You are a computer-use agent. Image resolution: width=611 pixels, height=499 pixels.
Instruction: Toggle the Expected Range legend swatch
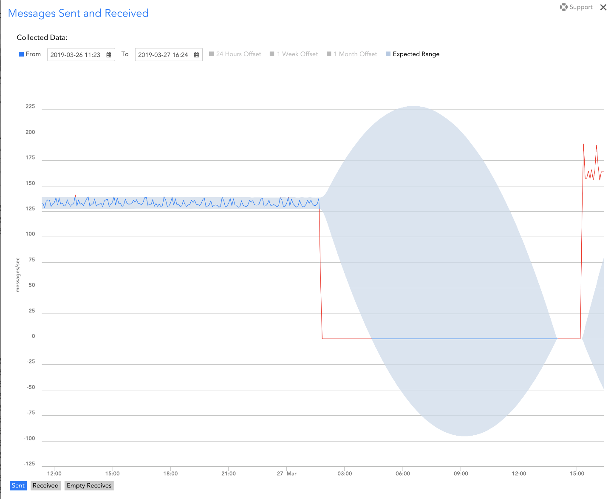click(x=388, y=54)
